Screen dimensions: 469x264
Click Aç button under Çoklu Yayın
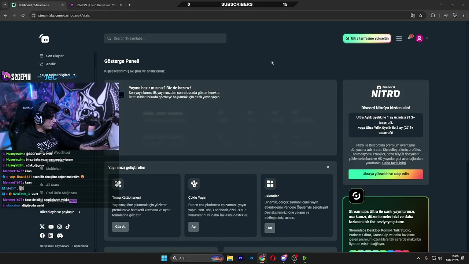pyautogui.click(x=193, y=227)
